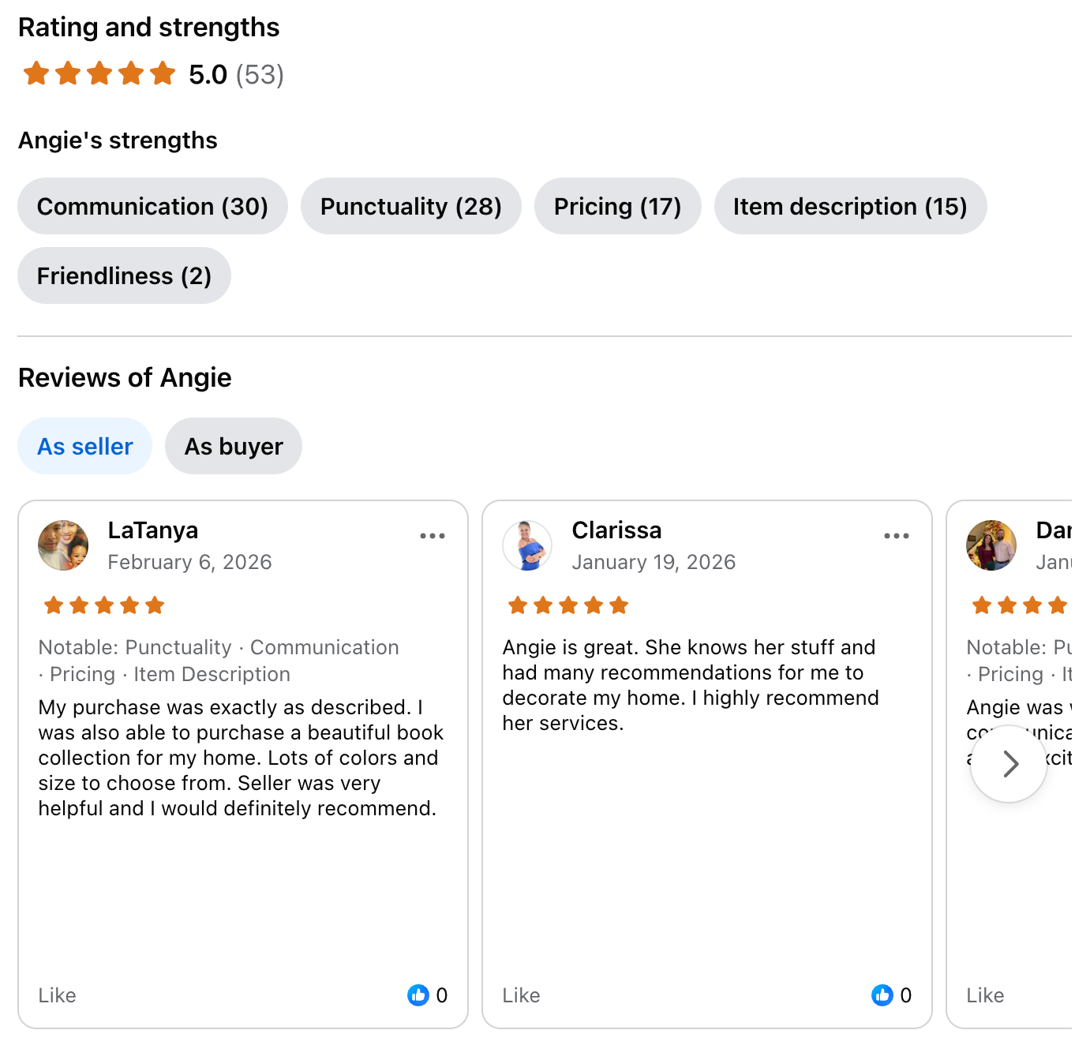Open options menu on Clarissa's review
Viewport: 1075px width, 1056px height.
(896, 536)
